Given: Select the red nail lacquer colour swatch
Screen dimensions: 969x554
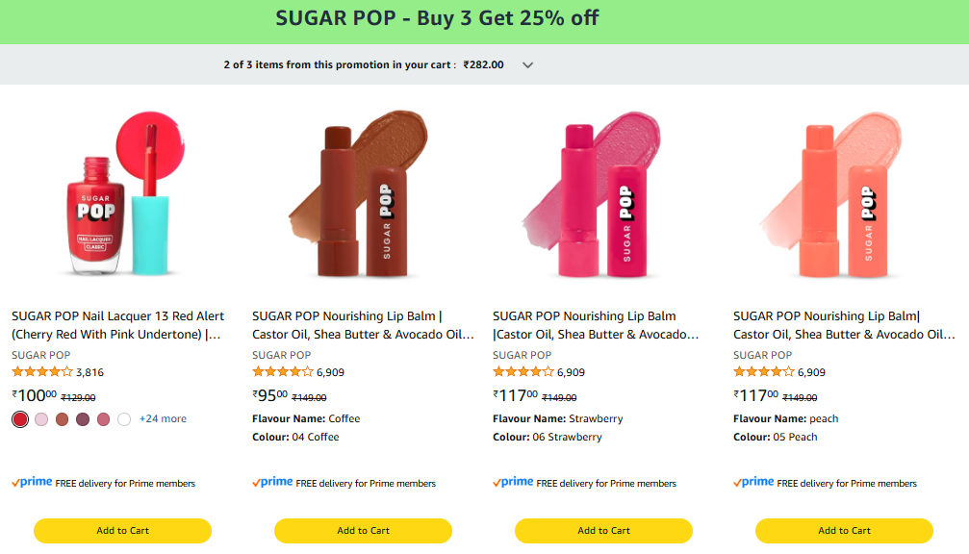Looking at the screenshot, I should (x=20, y=419).
